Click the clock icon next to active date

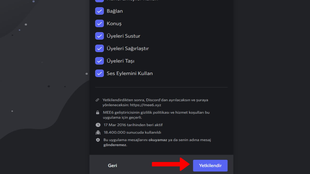98,125
